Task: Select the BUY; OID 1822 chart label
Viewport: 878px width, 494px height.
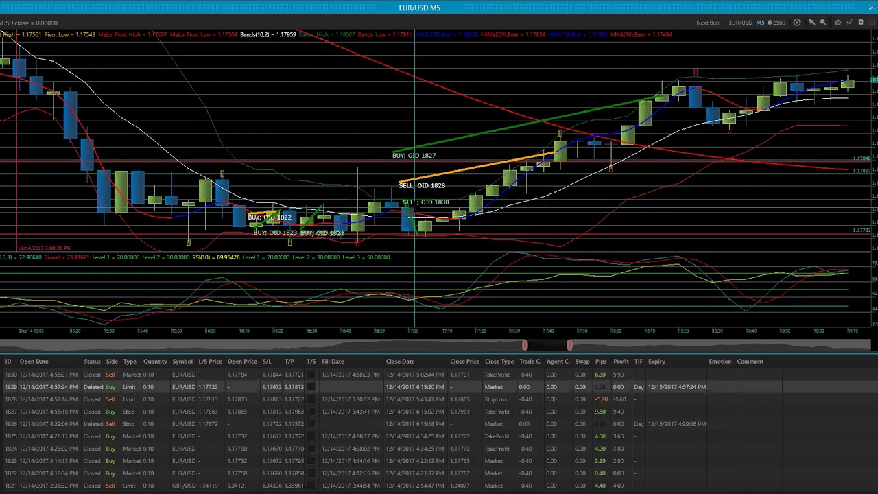Action: click(x=270, y=217)
